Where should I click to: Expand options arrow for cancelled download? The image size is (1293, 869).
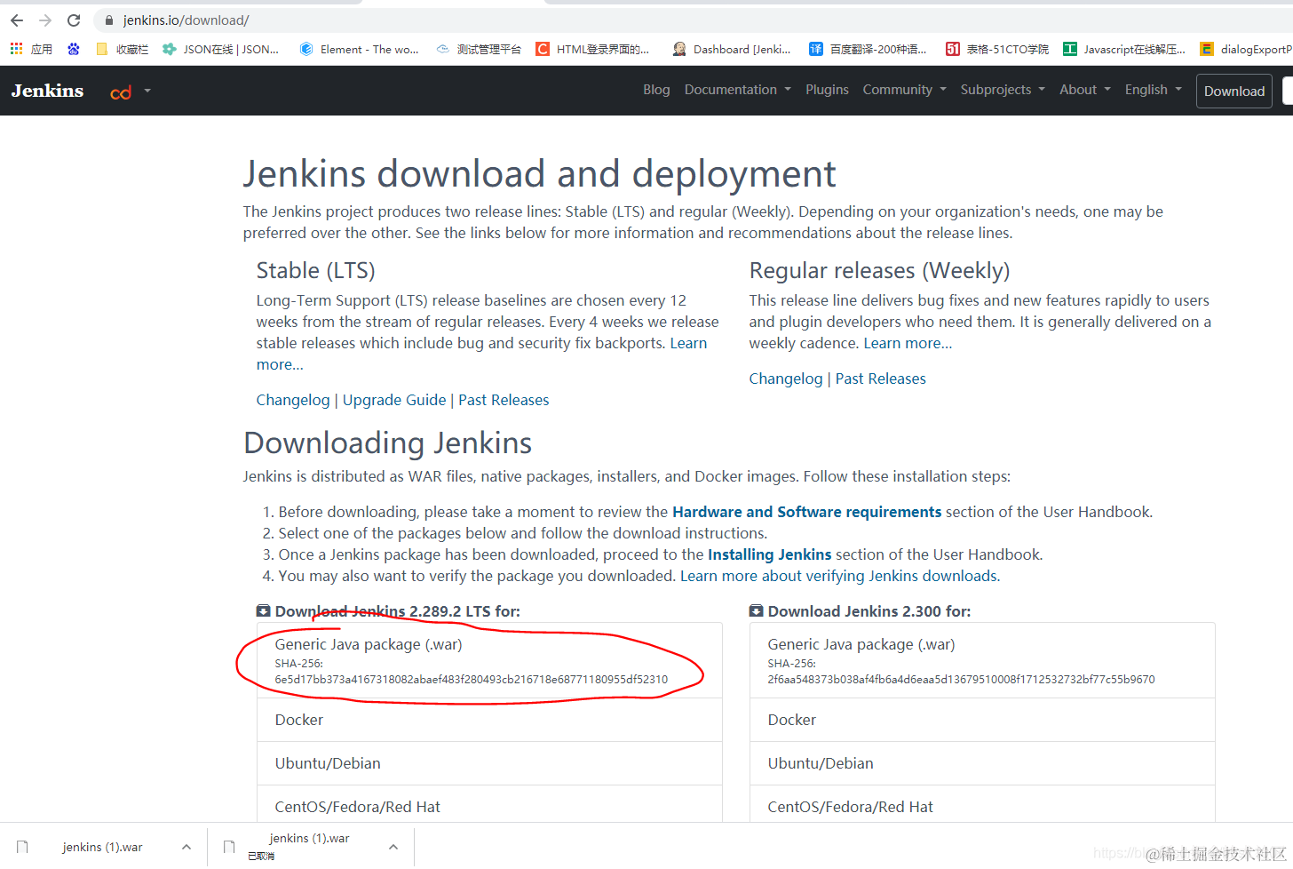393,847
